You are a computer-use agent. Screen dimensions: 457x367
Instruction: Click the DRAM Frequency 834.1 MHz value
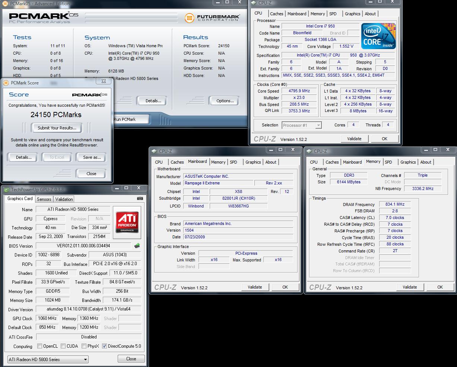click(395, 205)
